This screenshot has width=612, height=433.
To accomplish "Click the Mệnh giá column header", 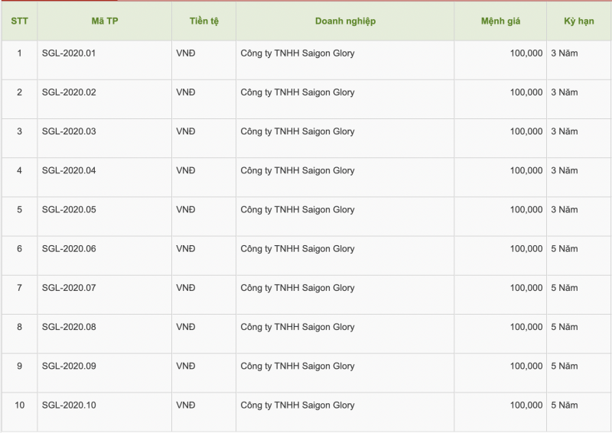I will (500, 21).
